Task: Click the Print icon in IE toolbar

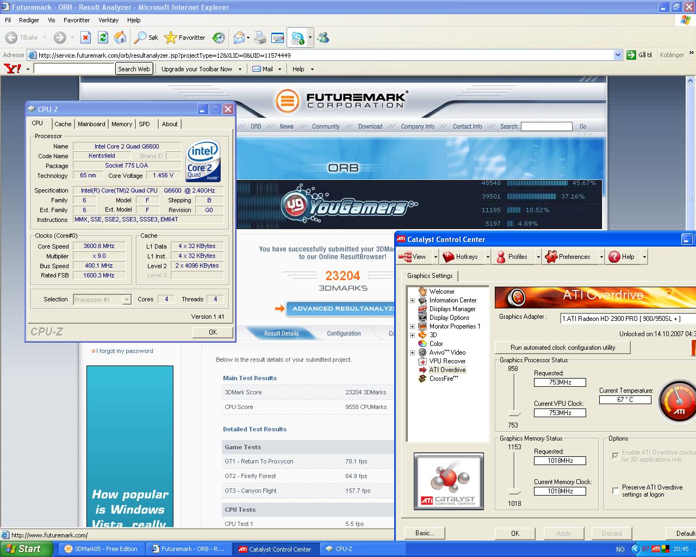Action: pyautogui.click(x=260, y=38)
